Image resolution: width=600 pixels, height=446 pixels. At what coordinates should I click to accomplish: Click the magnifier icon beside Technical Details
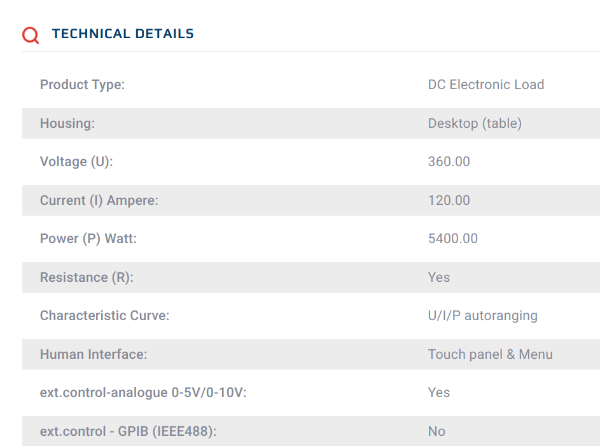pyautogui.click(x=31, y=35)
